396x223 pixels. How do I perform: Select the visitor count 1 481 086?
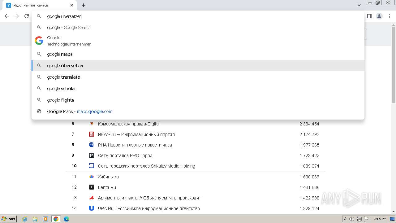coord(309,187)
